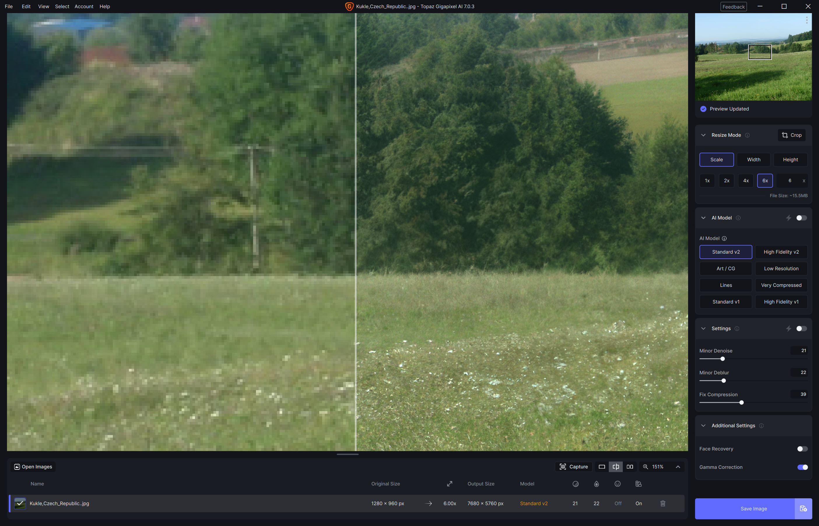The height and width of the screenshot is (526, 819).
Task: Open the View menu
Action: pyautogui.click(x=43, y=6)
